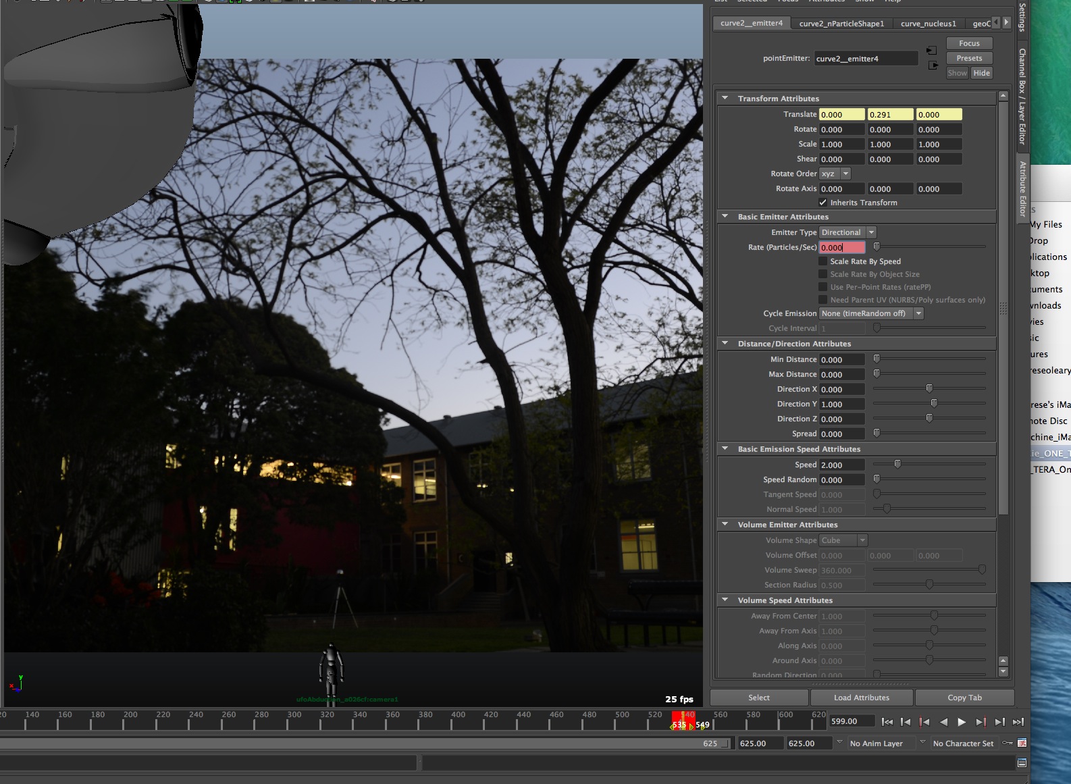Collapse the Transform Attributes section
Image resolution: width=1071 pixels, height=784 pixels.
pyautogui.click(x=725, y=99)
